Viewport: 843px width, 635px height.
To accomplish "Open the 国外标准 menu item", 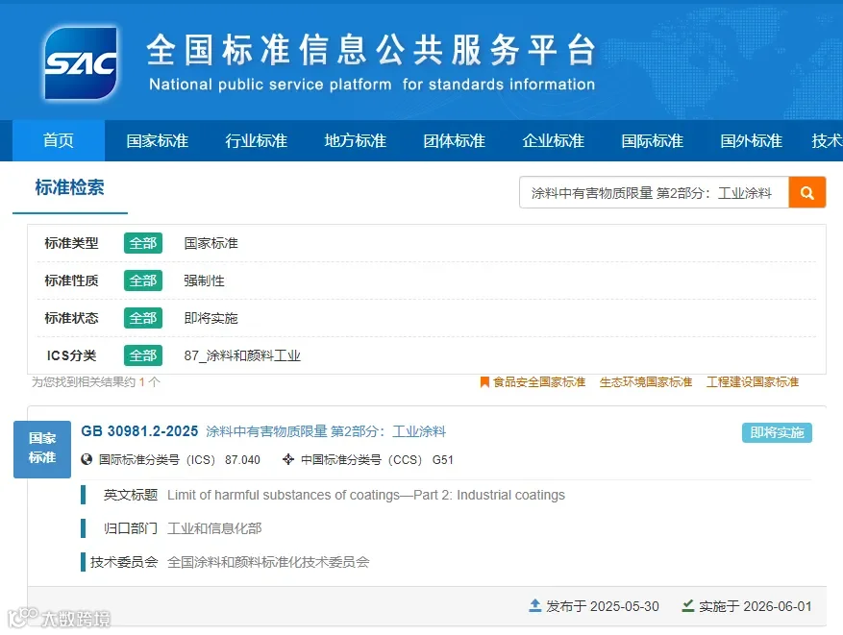I will [751, 140].
